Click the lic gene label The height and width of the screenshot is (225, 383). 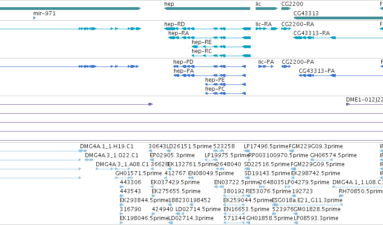pos(258,4)
